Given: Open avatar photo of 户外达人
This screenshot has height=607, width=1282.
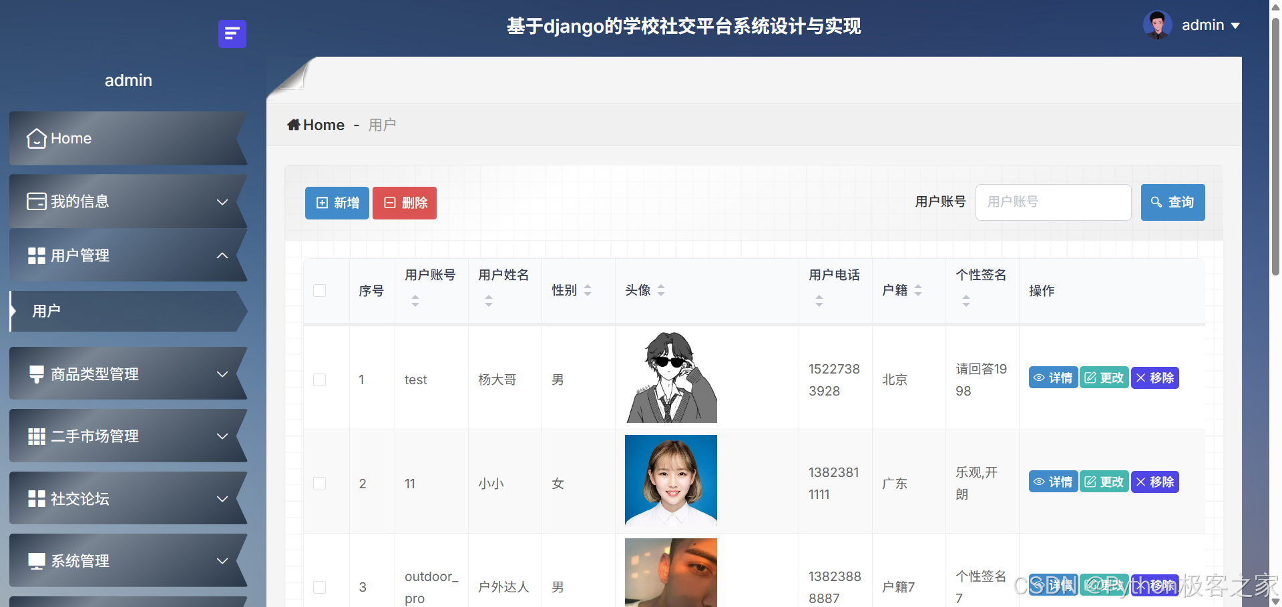Looking at the screenshot, I should click(671, 572).
